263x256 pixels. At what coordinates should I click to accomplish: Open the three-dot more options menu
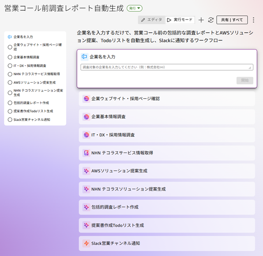(x=253, y=20)
